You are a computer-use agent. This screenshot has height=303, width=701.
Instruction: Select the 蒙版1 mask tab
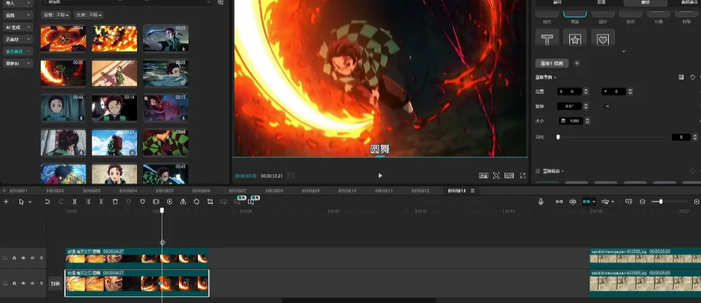coord(552,64)
